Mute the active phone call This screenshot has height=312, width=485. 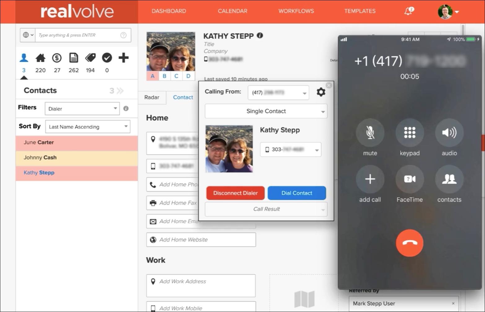(x=370, y=132)
